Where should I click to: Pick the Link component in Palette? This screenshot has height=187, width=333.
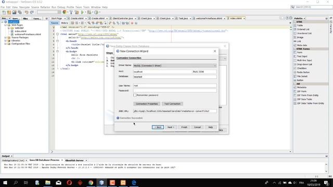tap(299, 41)
